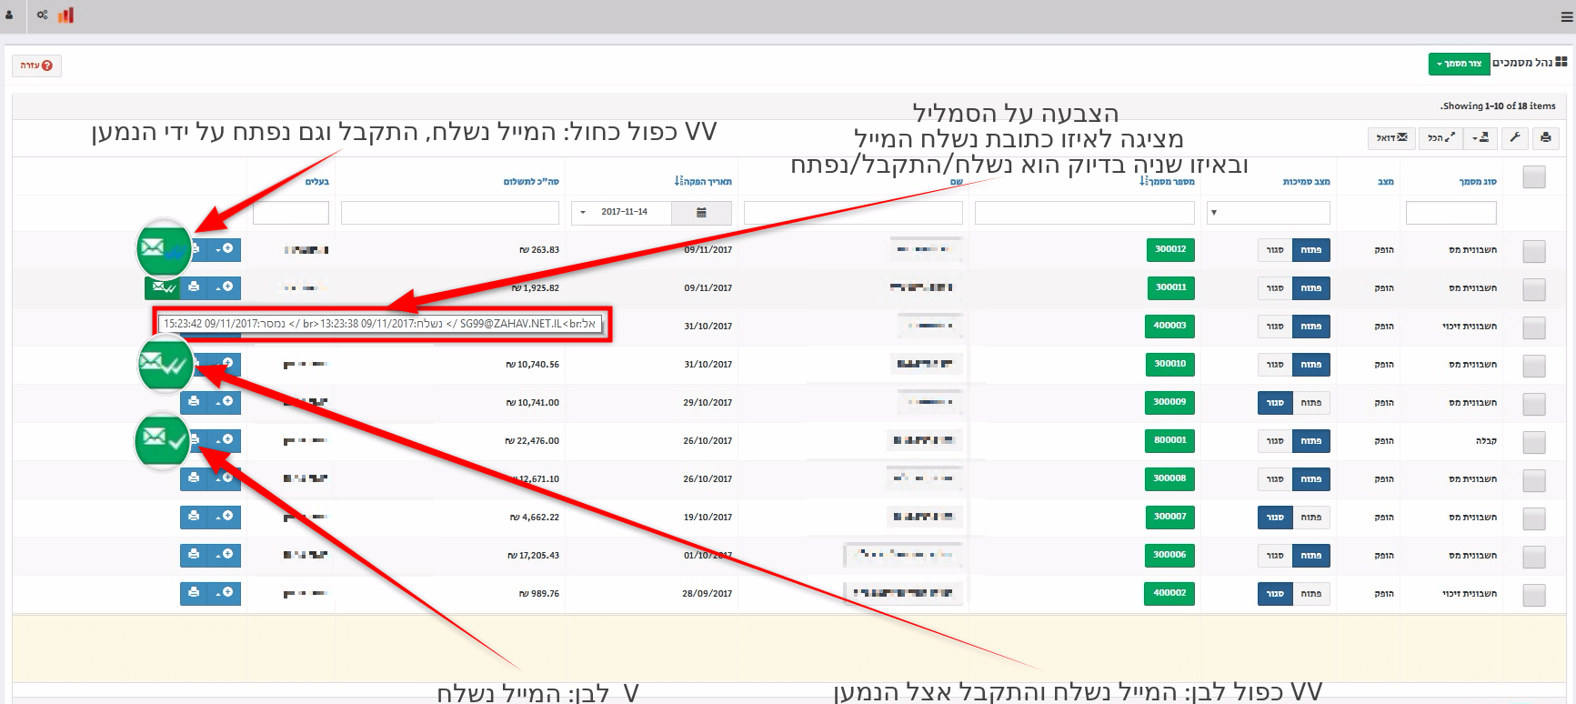Click the grid icon beside נהל מסמכים title
Image resolution: width=1576 pixels, height=704 pixels.
click(1561, 62)
